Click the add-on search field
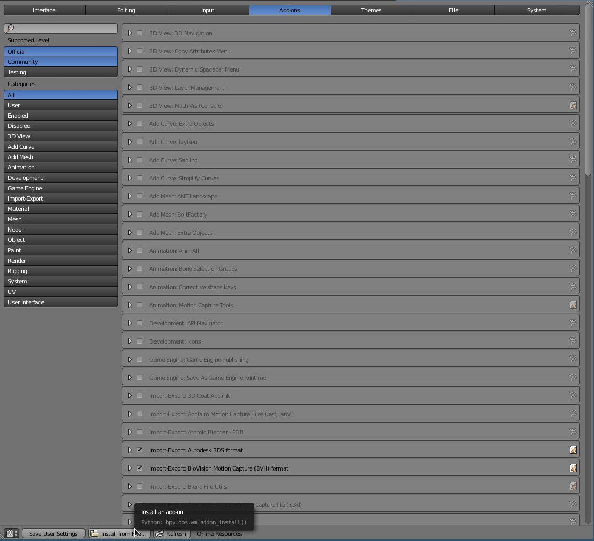 [x=61, y=29]
